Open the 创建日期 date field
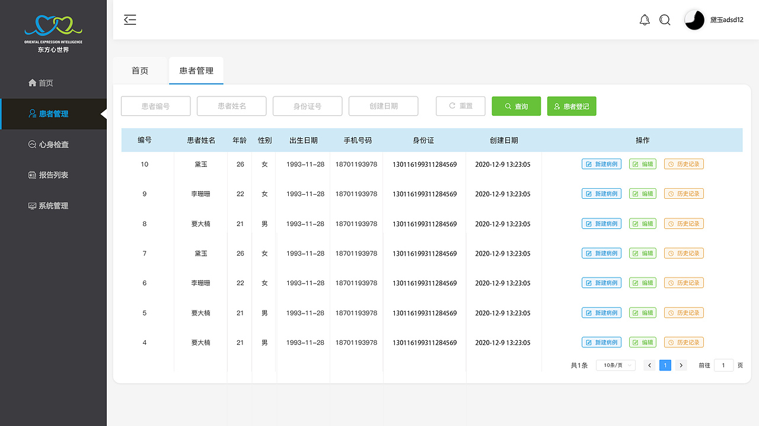Viewport: 759px width, 426px height. 384,106
